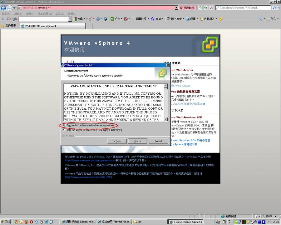Open the favorites star in the favorites bar
This screenshot has width=281, height=225.
(x=3, y=26)
